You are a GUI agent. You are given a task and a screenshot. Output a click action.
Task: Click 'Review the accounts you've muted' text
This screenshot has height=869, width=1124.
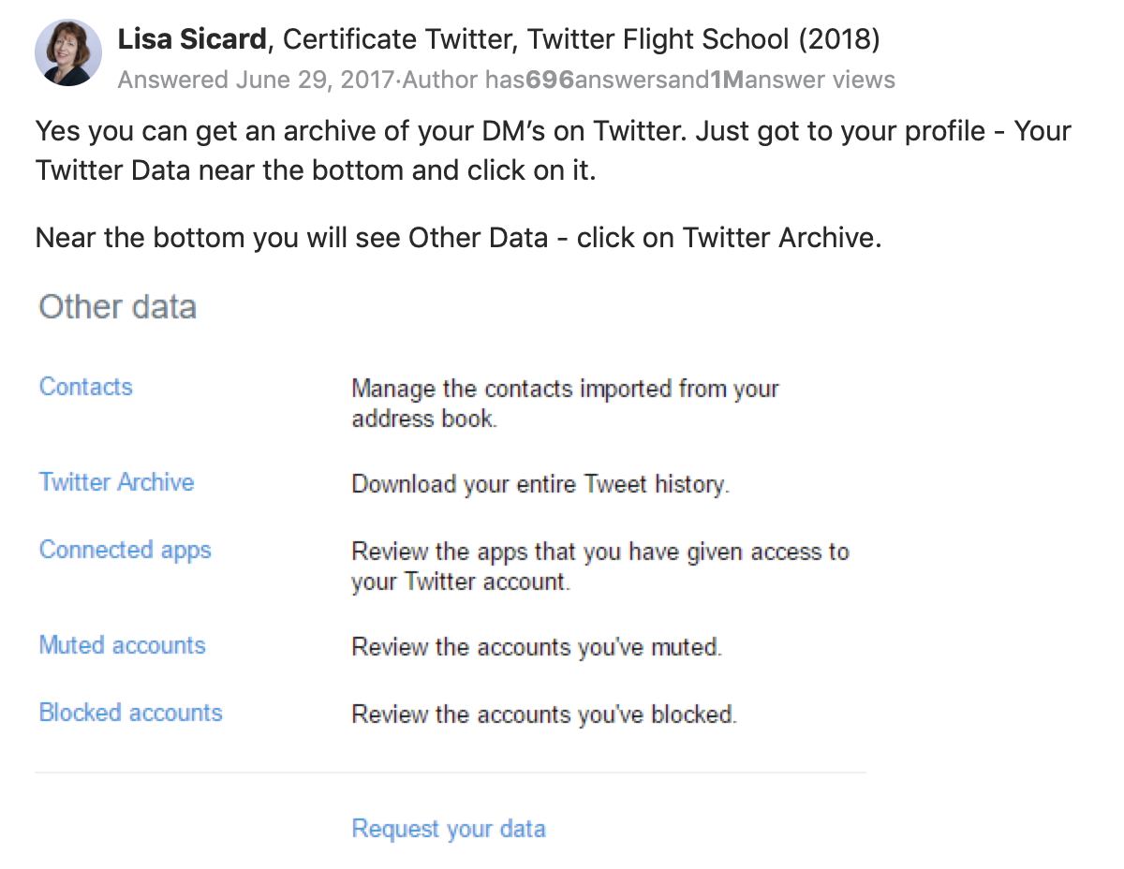(536, 647)
